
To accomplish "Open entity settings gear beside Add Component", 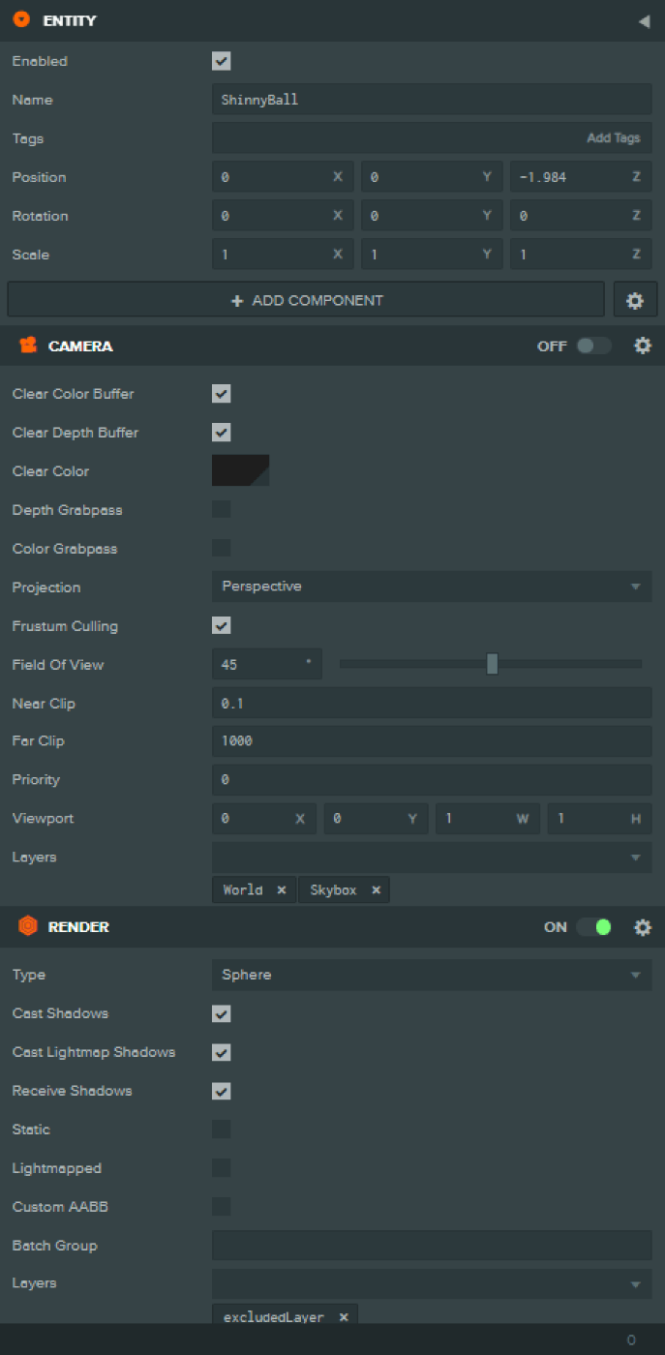I will tap(635, 300).
